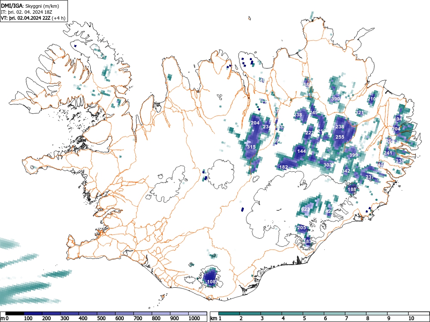Click the visibility value 205 on the map
430x322 pixels.
click(x=301, y=228)
